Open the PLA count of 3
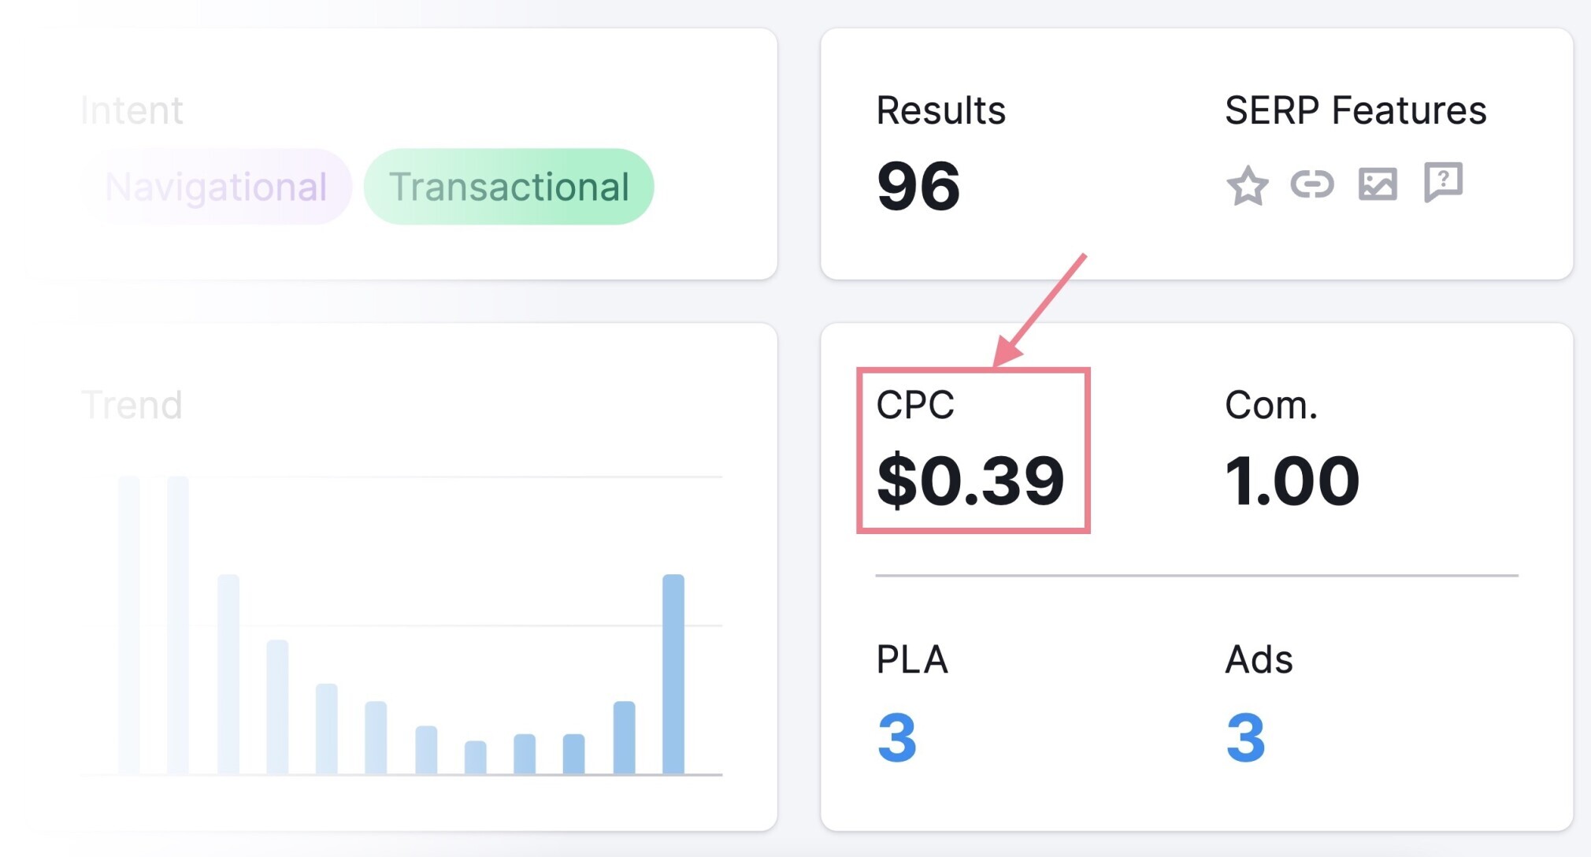 point(897,738)
